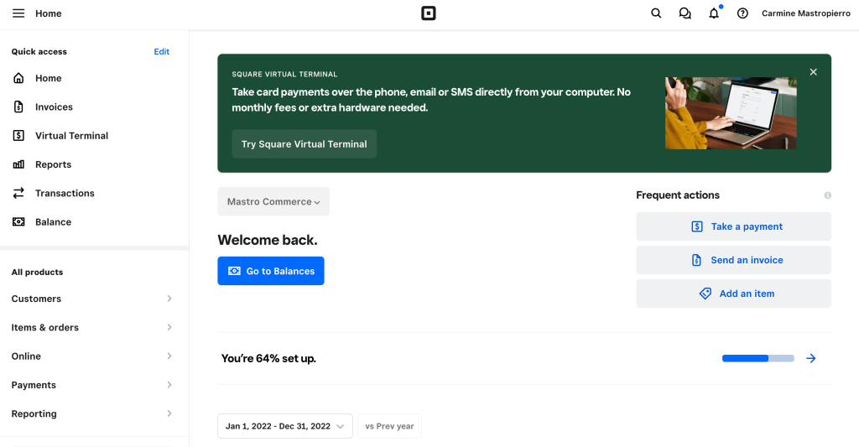The width and height of the screenshot is (859, 447).
Task: Click the Reports bar chart icon
Action: click(x=18, y=164)
